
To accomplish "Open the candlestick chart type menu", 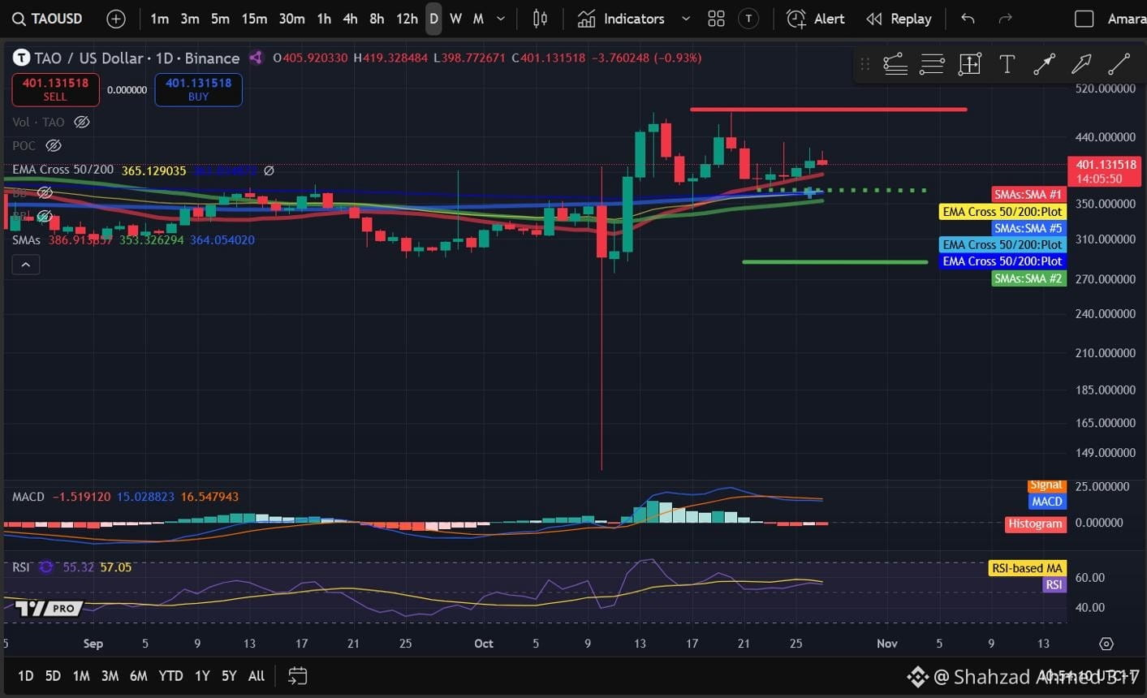I will pyautogui.click(x=540, y=19).
